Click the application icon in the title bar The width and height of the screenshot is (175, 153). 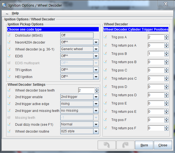click(x=4, y=5)
